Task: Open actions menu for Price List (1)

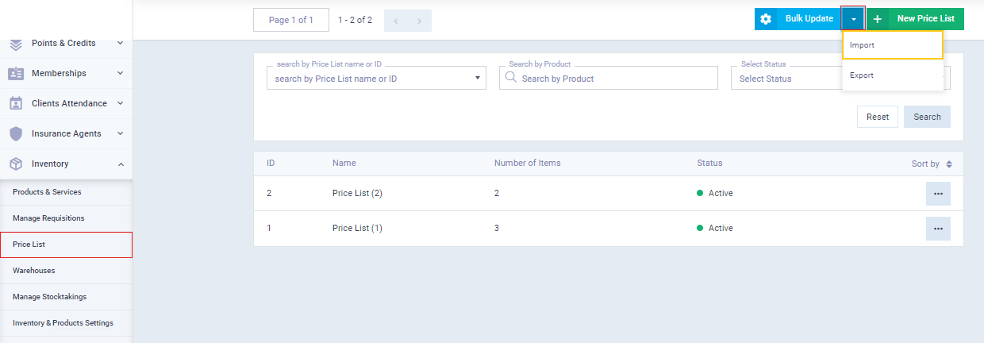Action: point(938,229)
